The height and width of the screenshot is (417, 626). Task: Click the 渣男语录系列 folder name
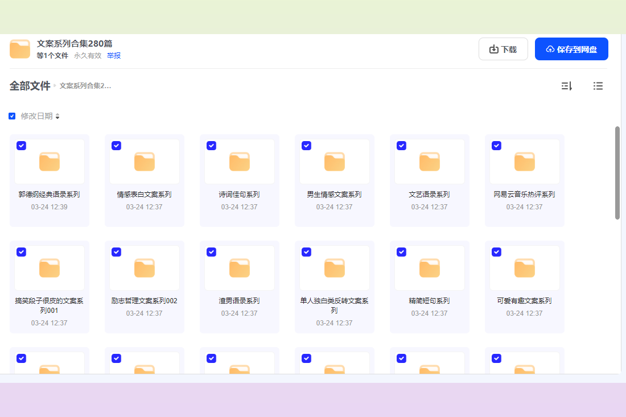(x=240, y=301)
